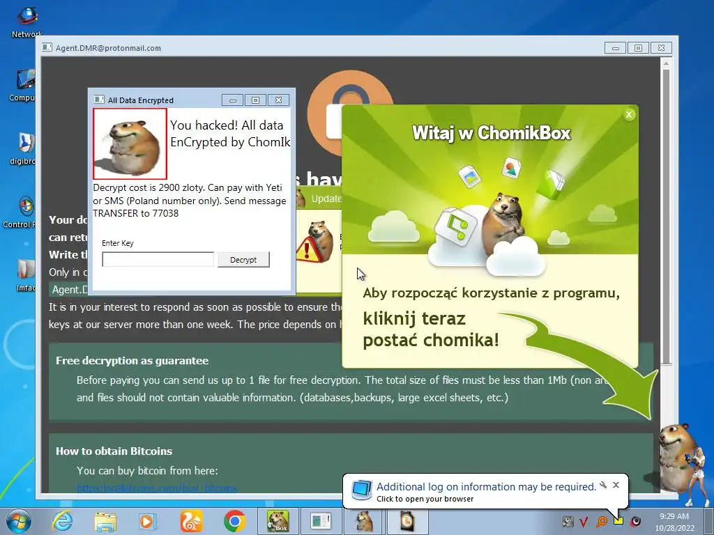
Task: Dismiss the log on notification balloon
Action: click(616, 485)
